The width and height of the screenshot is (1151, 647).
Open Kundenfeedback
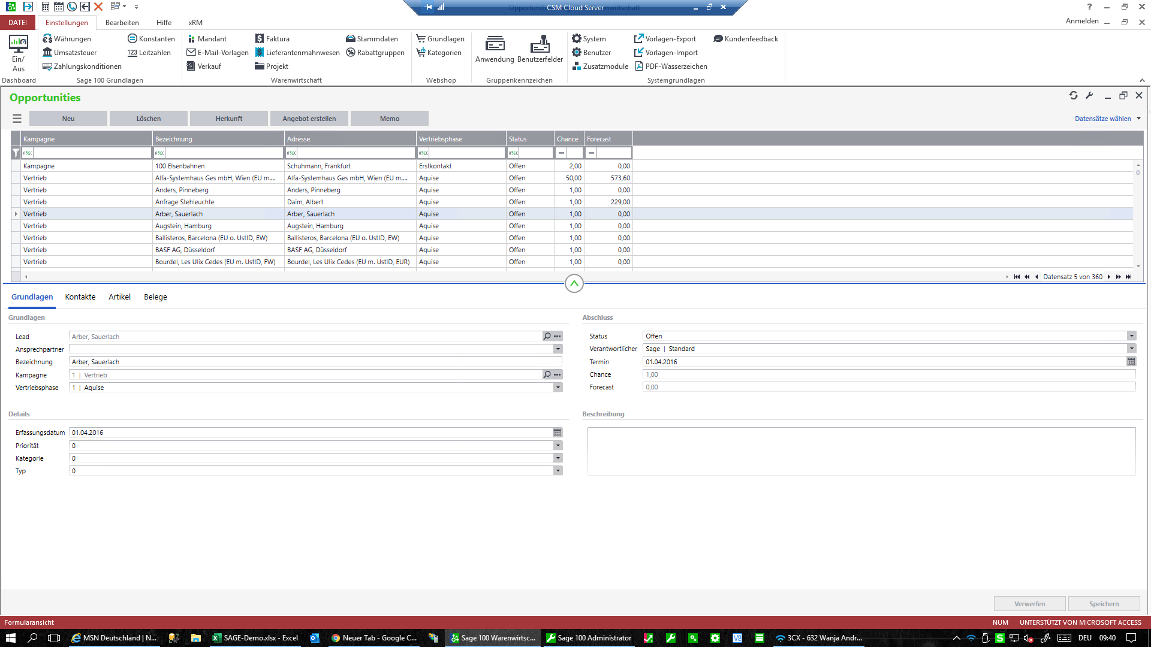pyautogui.click(x=746, y=39)
